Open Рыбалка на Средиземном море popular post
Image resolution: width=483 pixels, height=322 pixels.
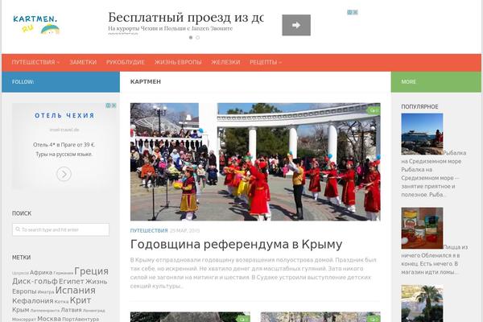(x=433, y=174)
